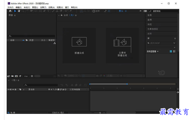Open the 项目 panel options menu
Image resolution: width=191 pixels, height=120 pixels.
(15, 15)
